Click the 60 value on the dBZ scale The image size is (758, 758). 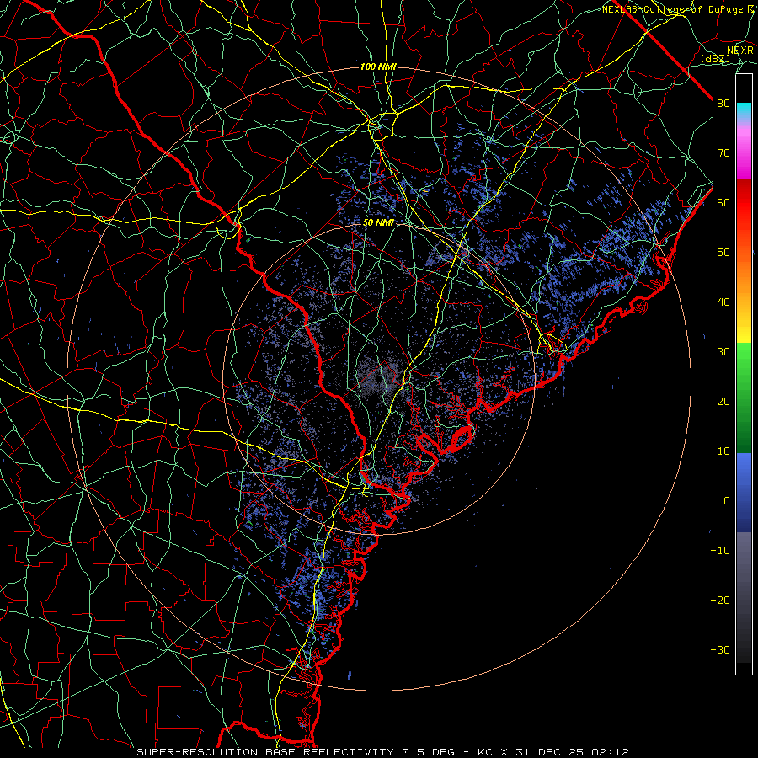pyautogui.click(x=723, y=203)
